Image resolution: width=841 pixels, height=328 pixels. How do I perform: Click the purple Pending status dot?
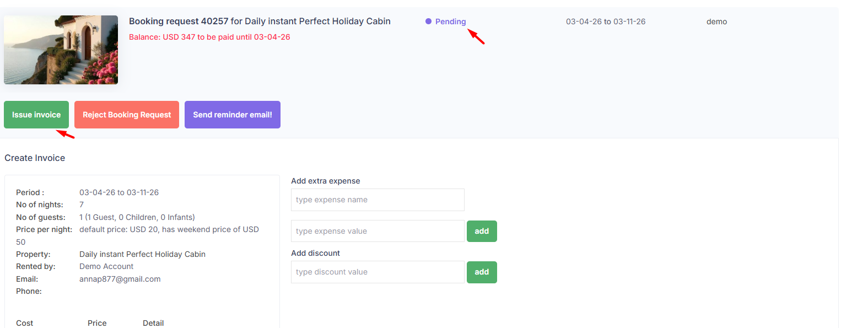point(428,21)
